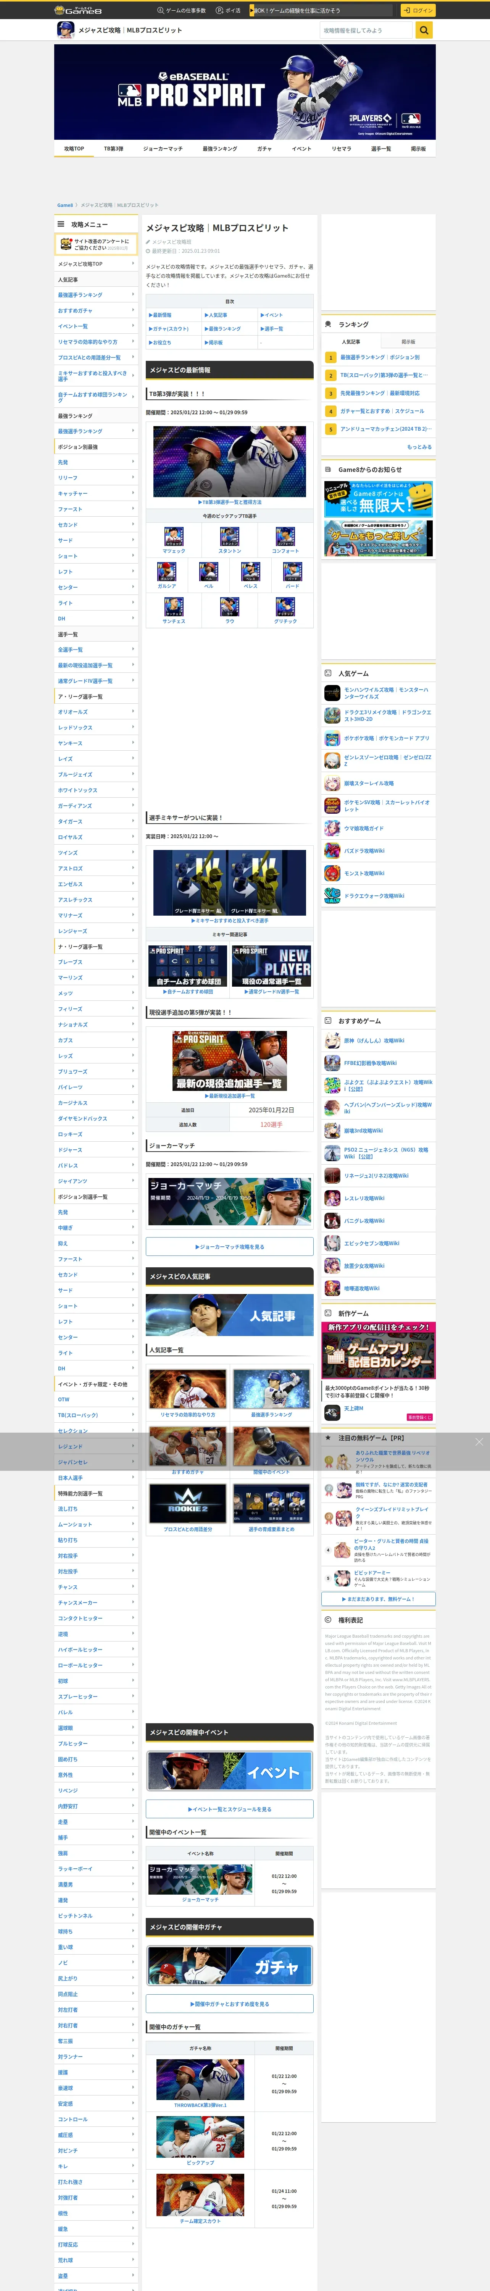
Task: Expand the ムーンショット sidebar row arrow
Action: (134, 1524)
